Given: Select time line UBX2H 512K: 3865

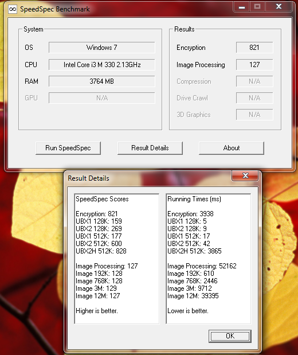Looking at the screenshot, I should coord(194,251).
